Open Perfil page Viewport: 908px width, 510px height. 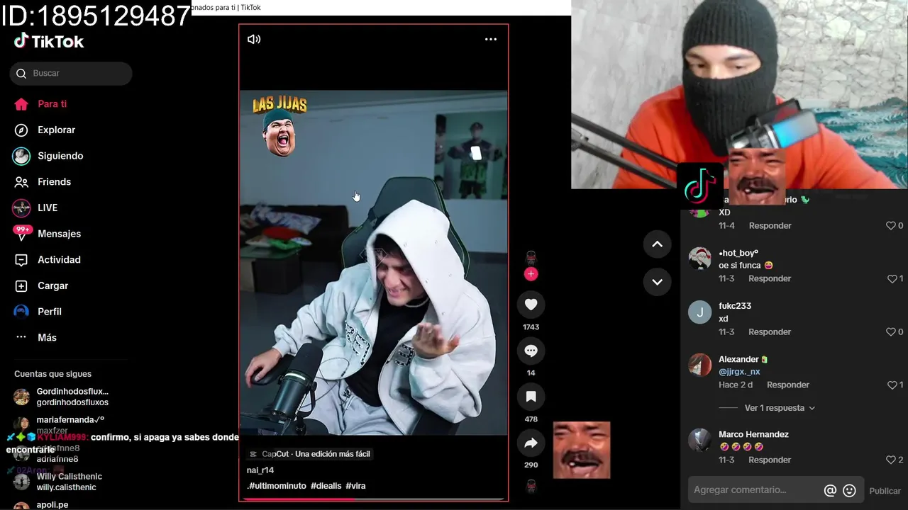click(x=50, y=312)
